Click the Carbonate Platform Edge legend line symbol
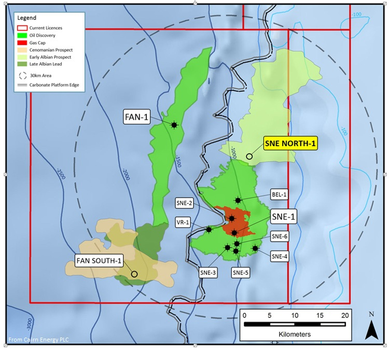 22,85
